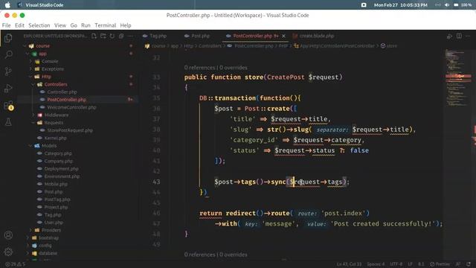Click the battery icon in menu bar
This screenshot has width=476, height=268.
(x=456, y=5)
